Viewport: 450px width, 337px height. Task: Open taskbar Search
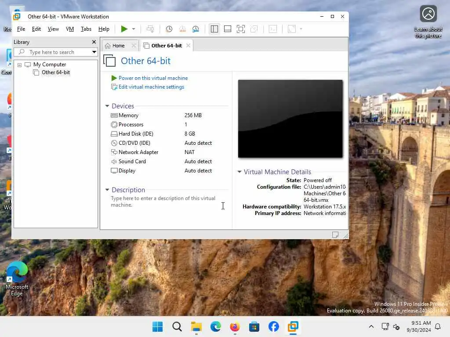177,326
